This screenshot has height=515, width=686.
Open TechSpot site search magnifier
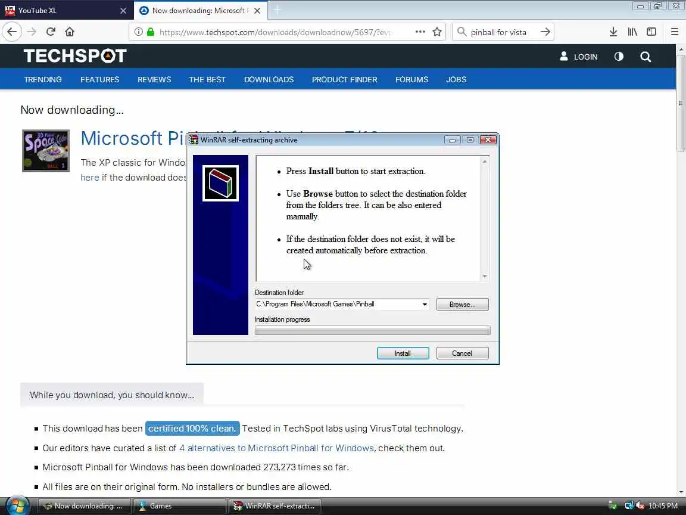[x=646, y=57]
